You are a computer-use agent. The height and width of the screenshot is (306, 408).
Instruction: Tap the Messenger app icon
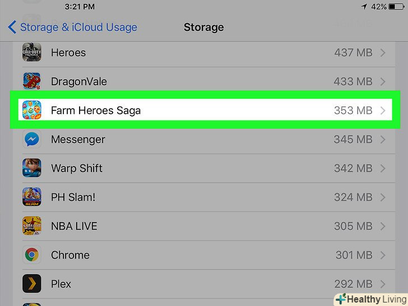[x=31, y=139]
